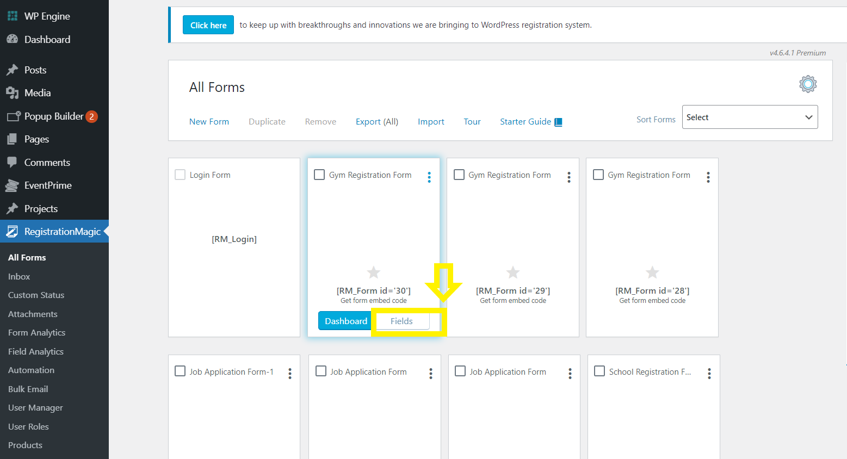Click the [RM_Form id='28'] shortcode

pos(652,291)
